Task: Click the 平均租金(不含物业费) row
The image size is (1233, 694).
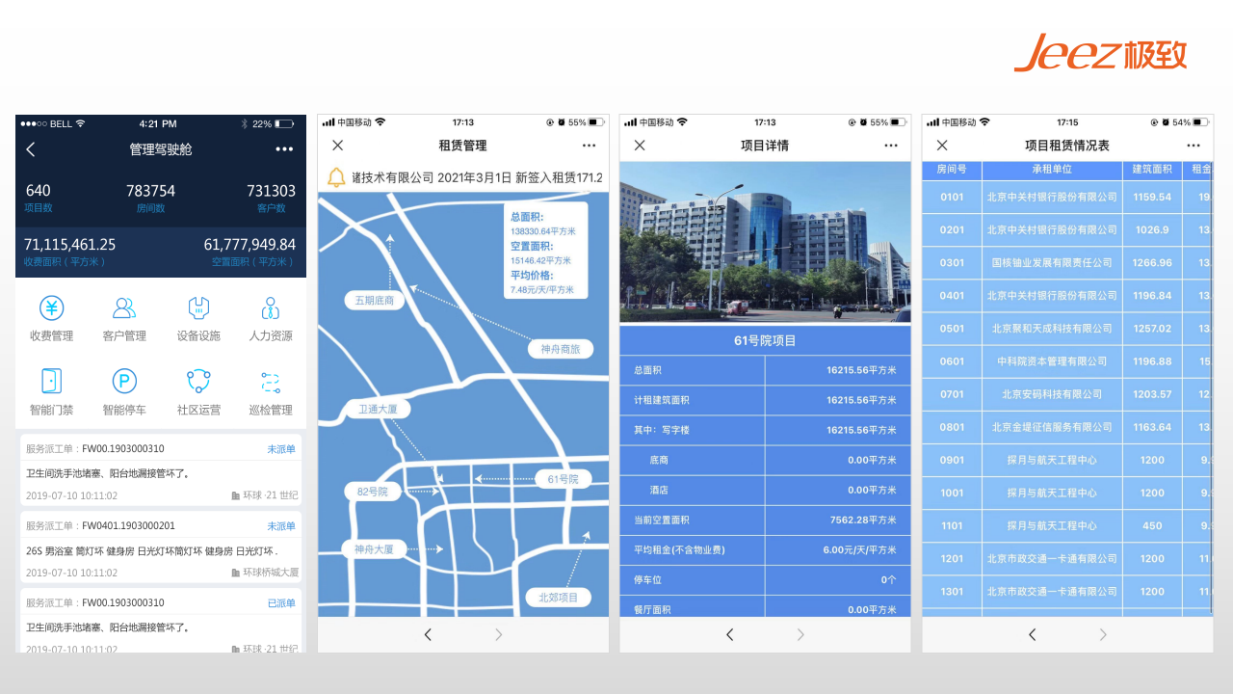Action: coord(765,550)
